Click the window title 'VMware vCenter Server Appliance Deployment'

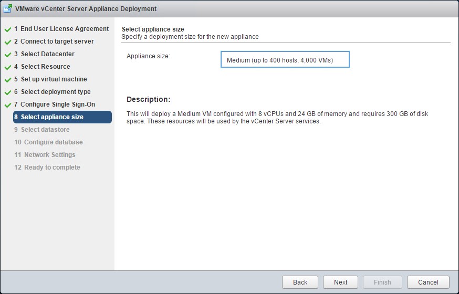(x=86, y=8)
